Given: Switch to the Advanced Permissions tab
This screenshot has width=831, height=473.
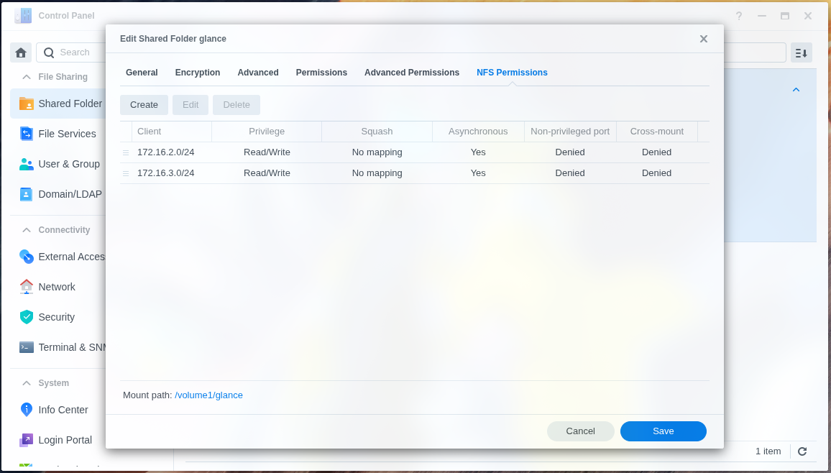Looking at the screenshot, I should click(412, 73).
